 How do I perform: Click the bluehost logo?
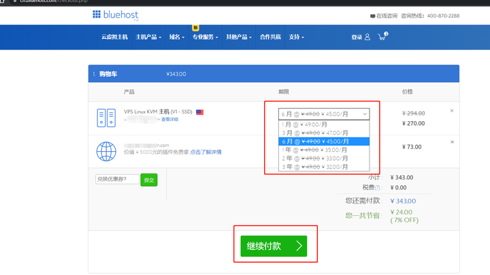(x=115, y=15)
